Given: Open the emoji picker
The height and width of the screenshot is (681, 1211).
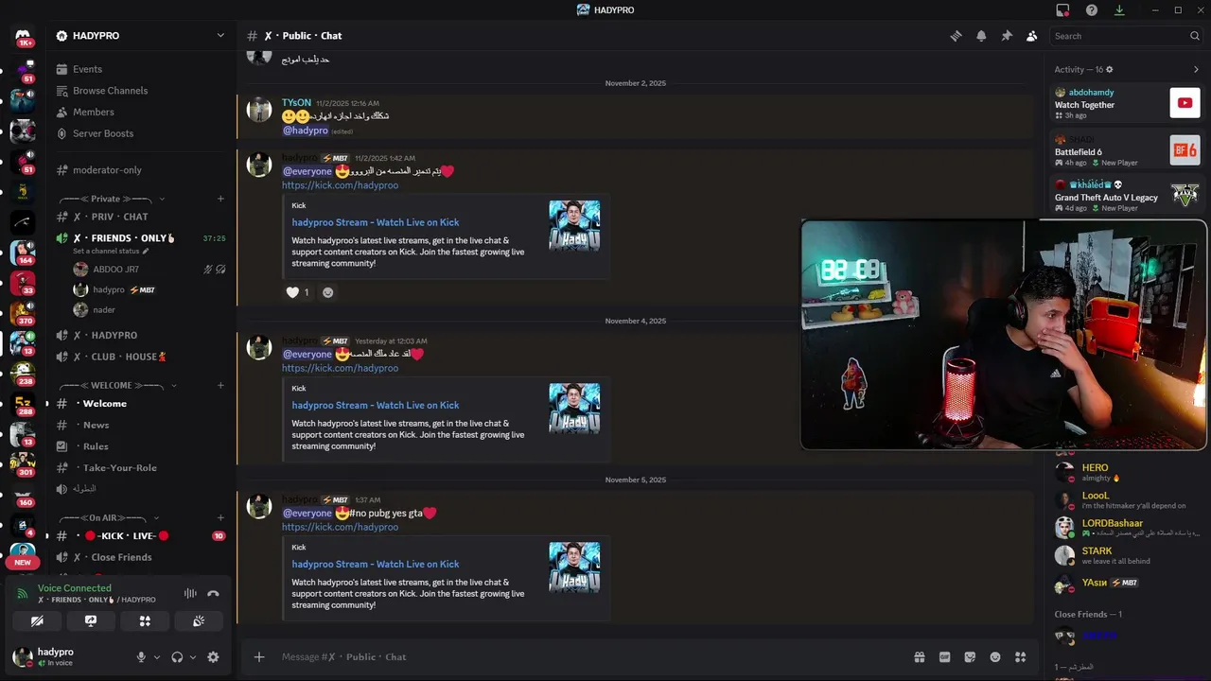Looking at the screenshot, I should click(x=995, y=656).
